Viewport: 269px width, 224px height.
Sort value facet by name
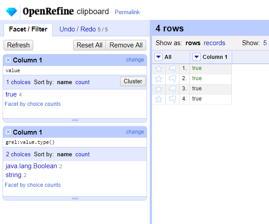[65, 82]
